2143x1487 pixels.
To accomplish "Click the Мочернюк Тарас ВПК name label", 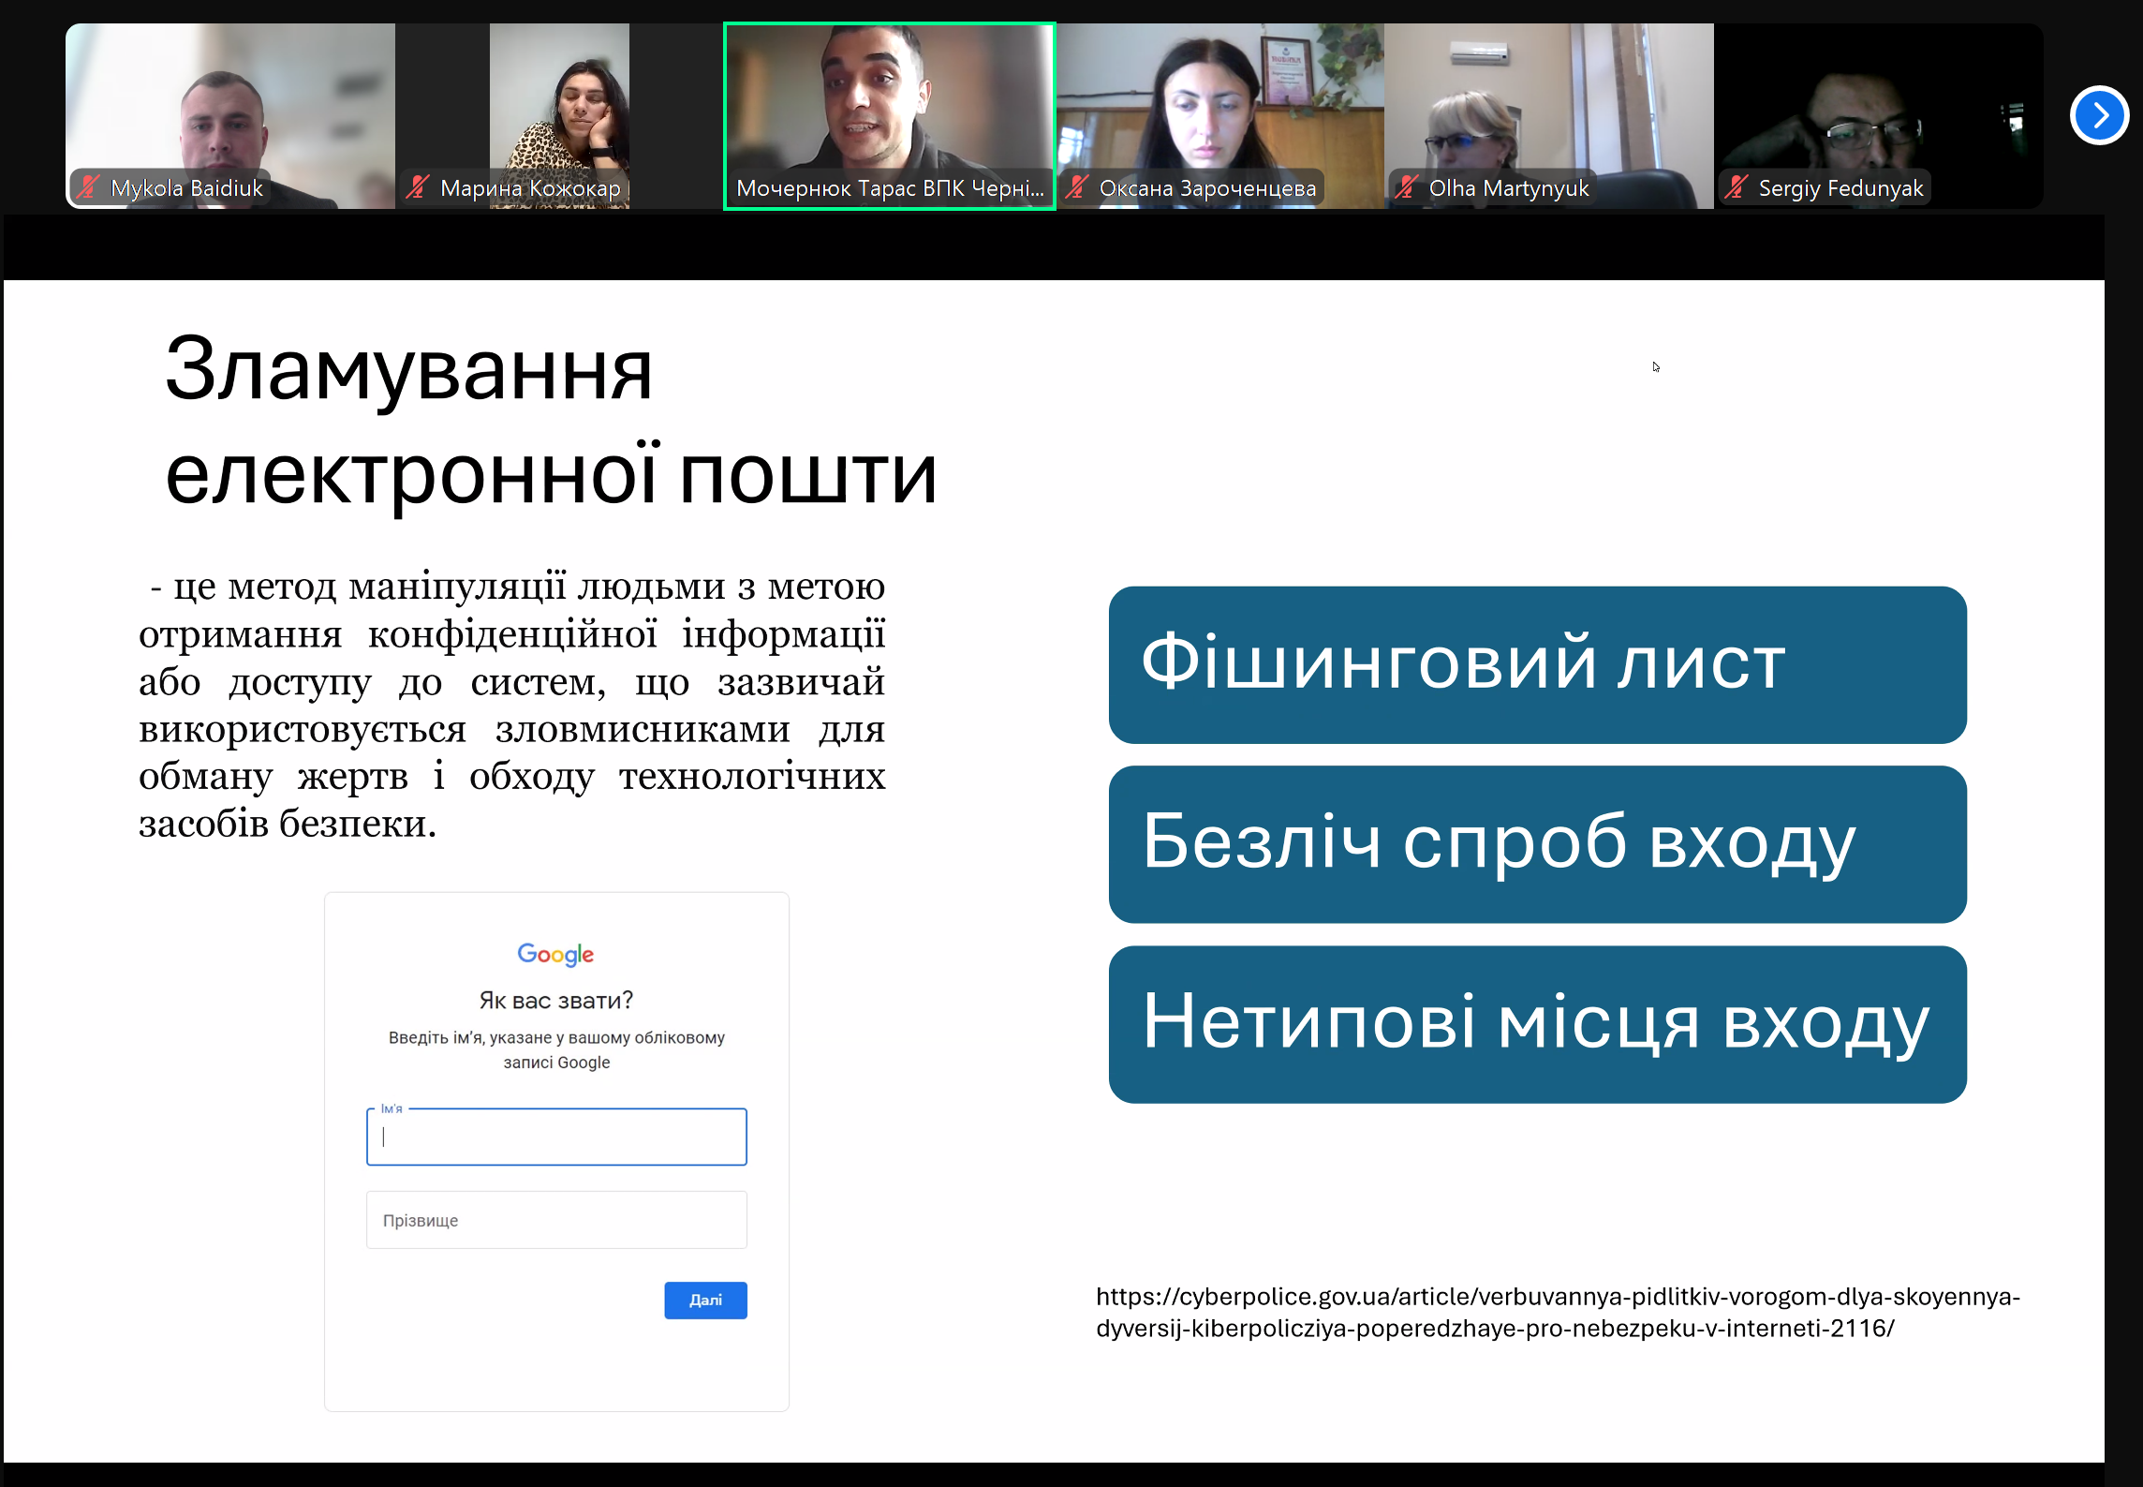I will [890, 188].
